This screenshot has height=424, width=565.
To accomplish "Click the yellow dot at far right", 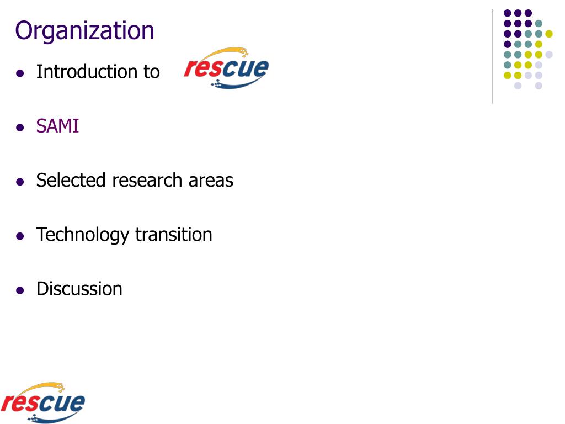I will (x=549, y=34).
